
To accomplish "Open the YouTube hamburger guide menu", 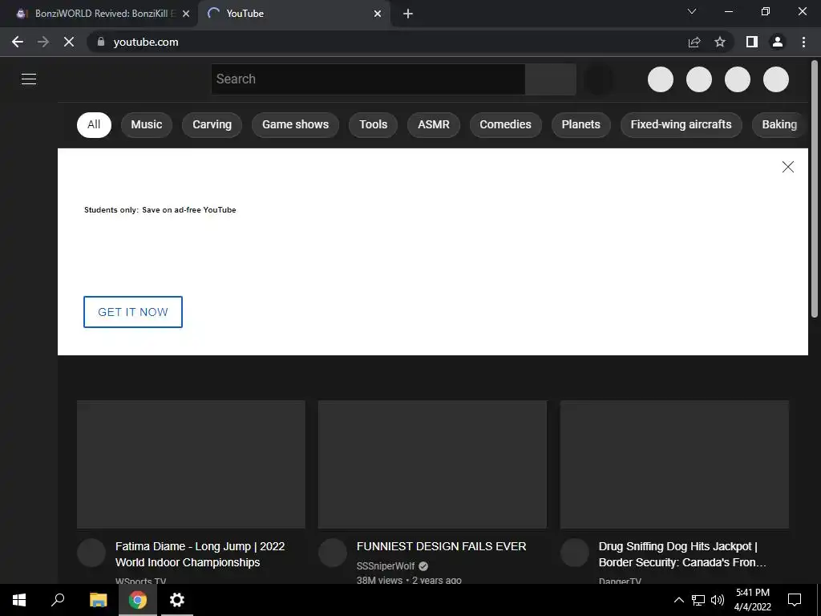I will pos(29,79).
